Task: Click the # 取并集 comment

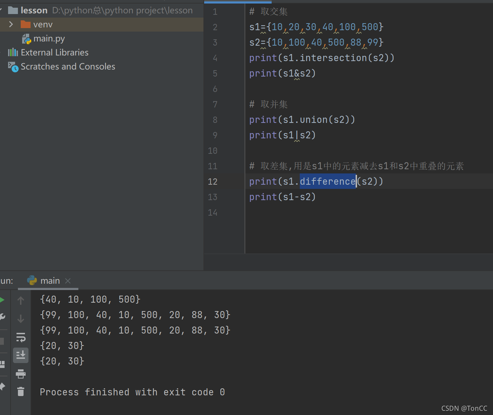Action: coord(268,104)
